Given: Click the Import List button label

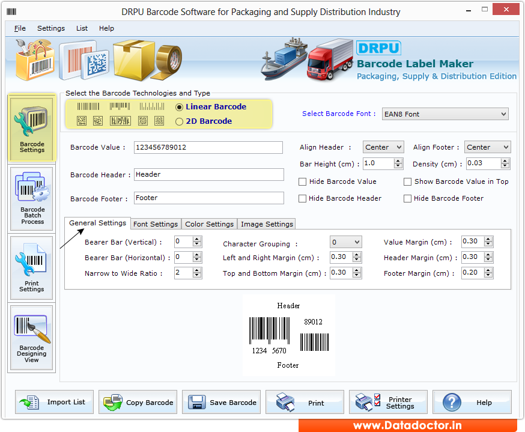Looking at the screenshot, I should coord(66,402).
